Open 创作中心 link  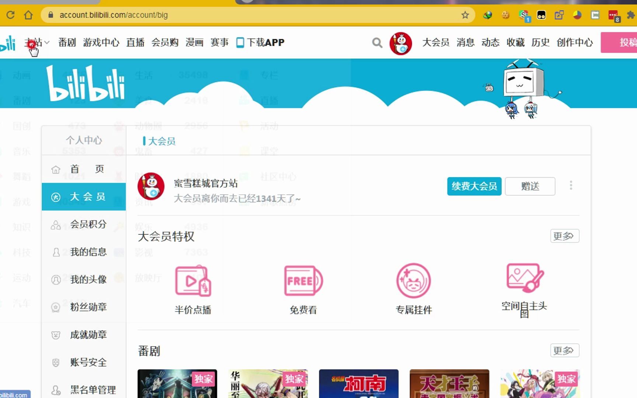[575, 42]
